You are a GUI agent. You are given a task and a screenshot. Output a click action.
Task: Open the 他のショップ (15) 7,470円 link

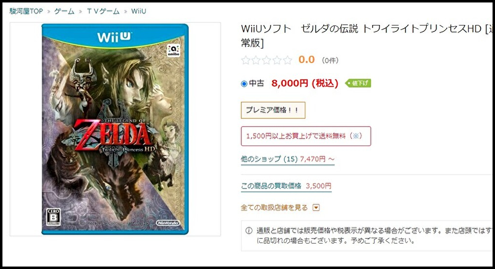click(x=288, y=159)
